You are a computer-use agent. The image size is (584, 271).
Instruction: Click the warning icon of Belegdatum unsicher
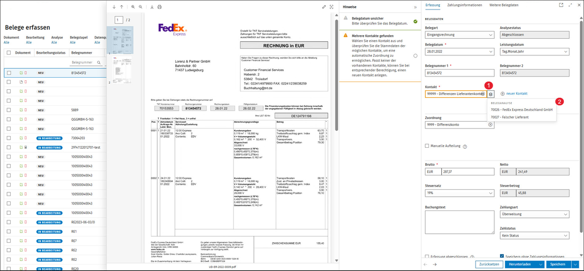(346, 18)
